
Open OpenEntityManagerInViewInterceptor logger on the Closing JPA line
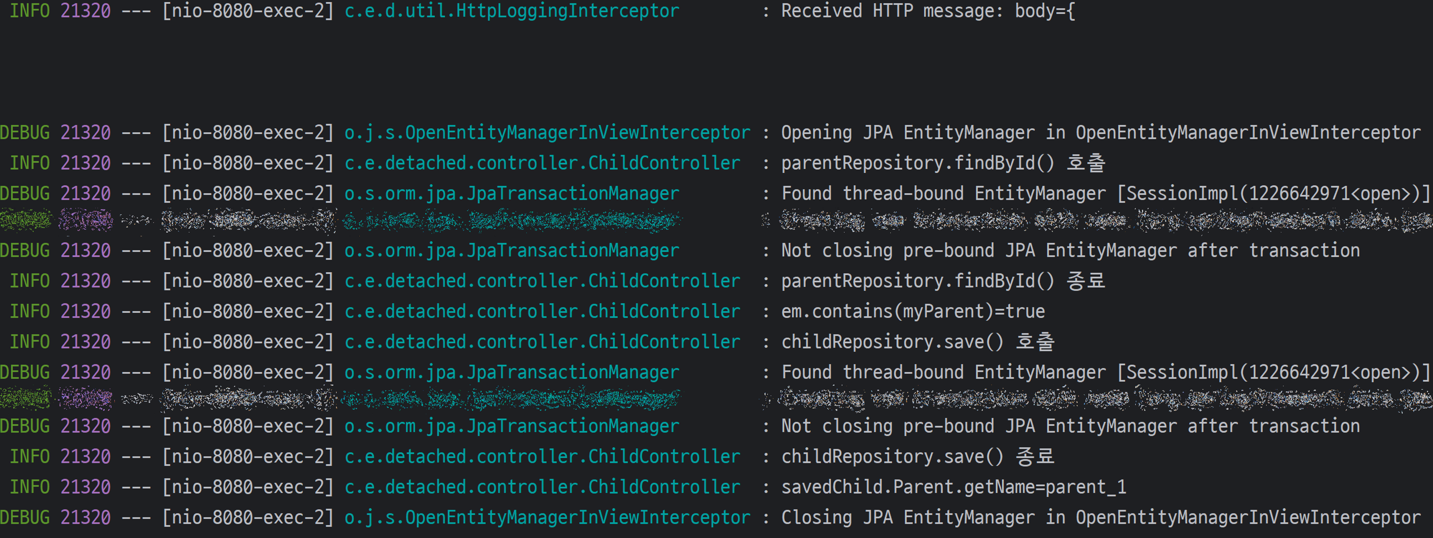(547, 517)
